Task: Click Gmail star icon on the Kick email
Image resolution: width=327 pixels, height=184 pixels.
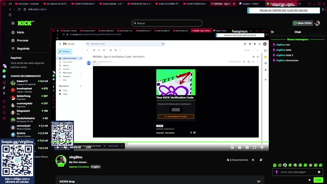Action: tap(244, 62)
